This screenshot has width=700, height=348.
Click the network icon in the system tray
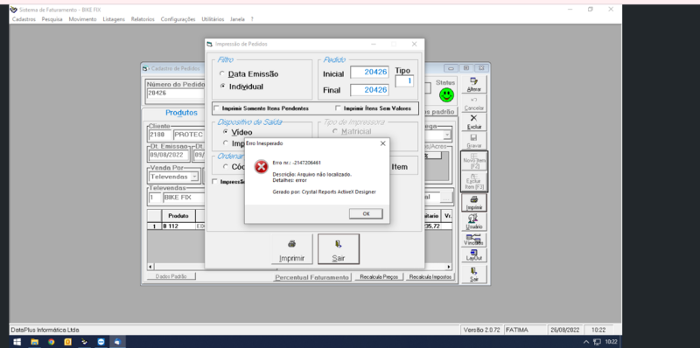pyautogui.click(x=598, y=342)
